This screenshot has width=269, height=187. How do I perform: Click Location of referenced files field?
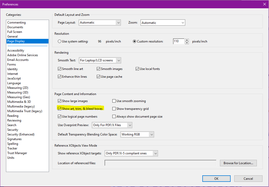click(160, 163)
